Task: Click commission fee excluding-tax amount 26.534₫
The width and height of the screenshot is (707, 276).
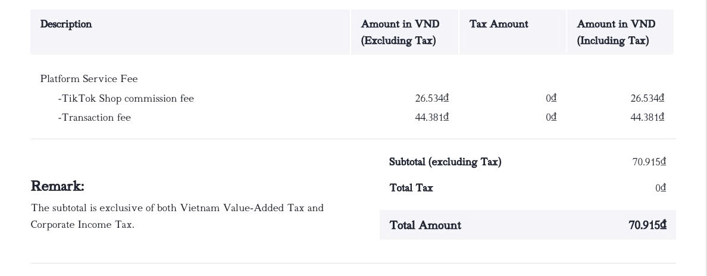Action: [x=432, y=98]
